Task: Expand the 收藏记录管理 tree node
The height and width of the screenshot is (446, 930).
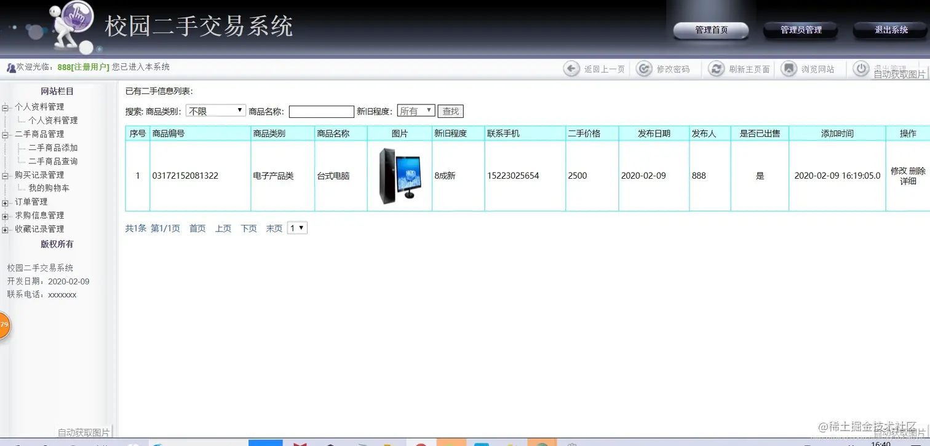Action: [6, 230]
